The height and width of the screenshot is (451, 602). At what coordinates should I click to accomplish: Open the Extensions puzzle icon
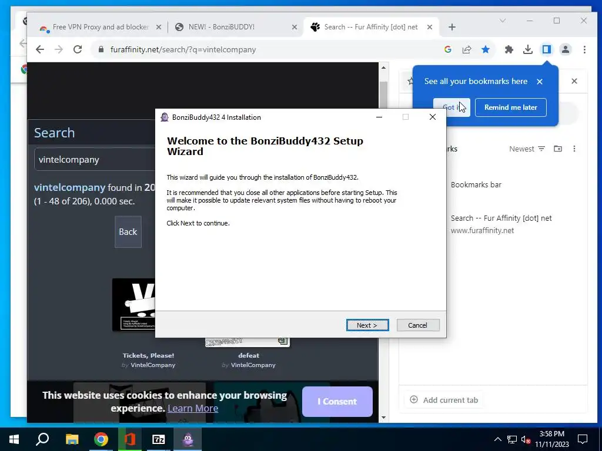(x=509, y=49)
